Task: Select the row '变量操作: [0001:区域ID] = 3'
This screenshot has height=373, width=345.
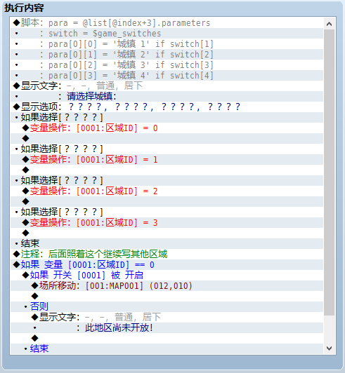Action: 167,223
